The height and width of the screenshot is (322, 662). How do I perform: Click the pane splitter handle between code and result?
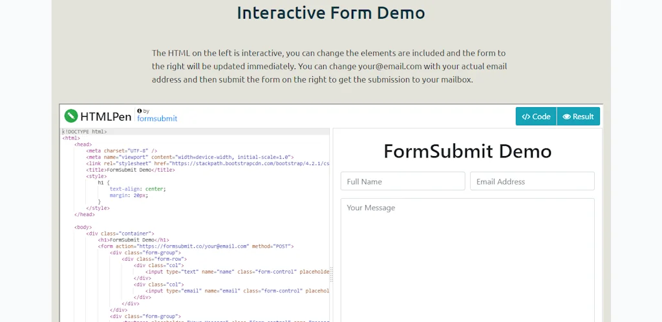(x=332, y=274)
